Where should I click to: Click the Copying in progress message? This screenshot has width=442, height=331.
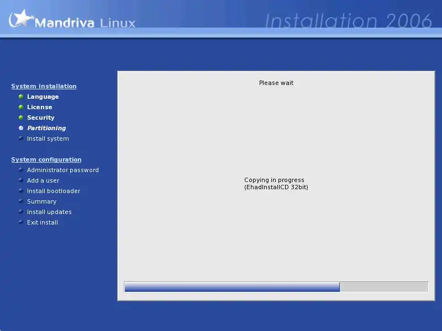(x=274, y=180)
